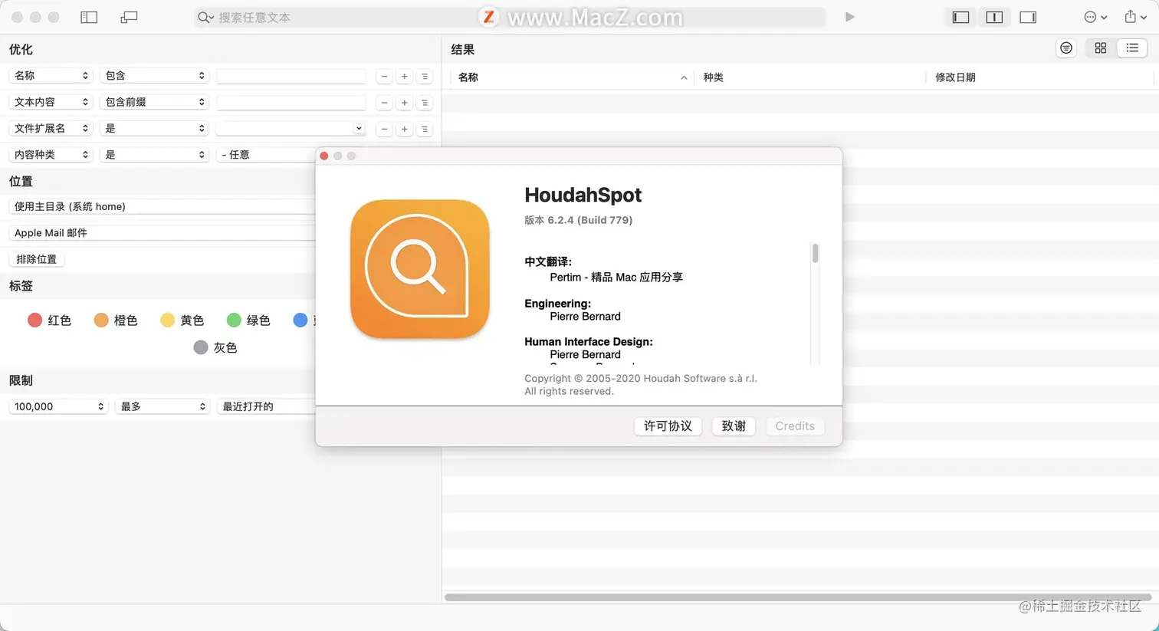Image resolution: width=1159 pixels, height=631 pixels.
Task: Open the 是 operator dropdown for 内容种类
Action: (154, 154)
